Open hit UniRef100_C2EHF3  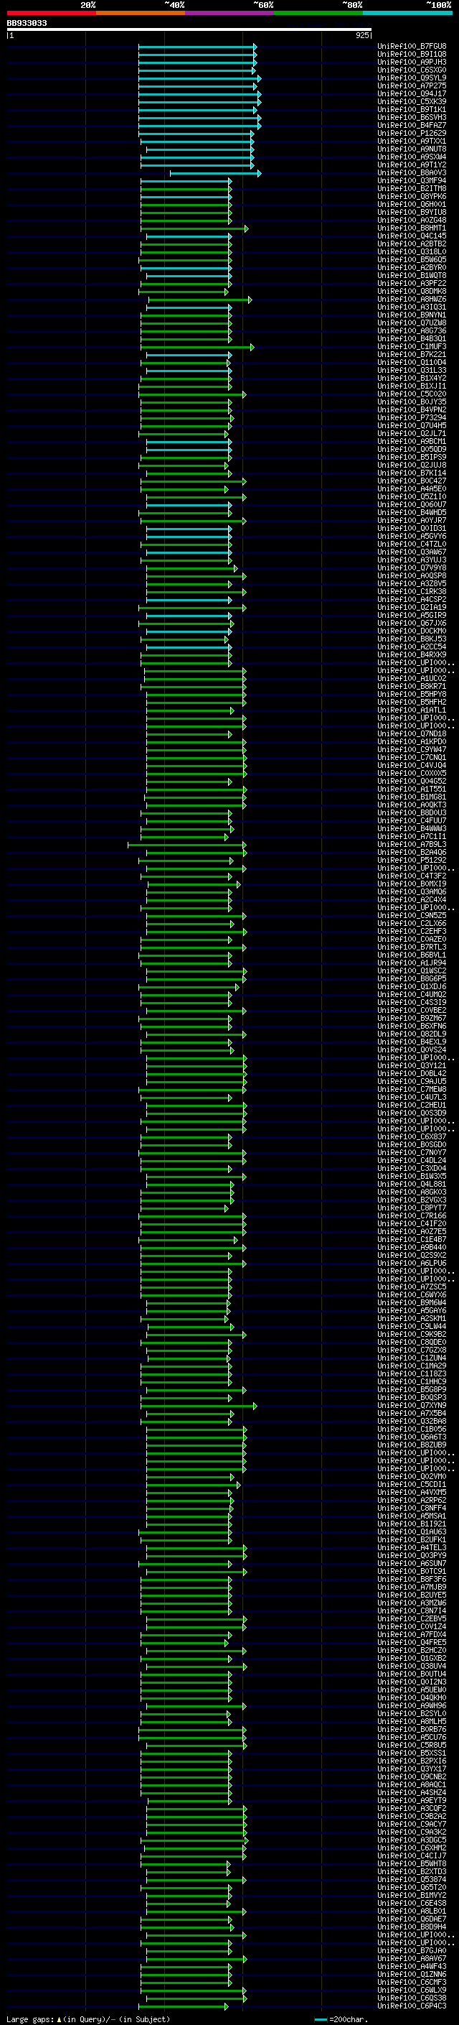tap(411, 932)
